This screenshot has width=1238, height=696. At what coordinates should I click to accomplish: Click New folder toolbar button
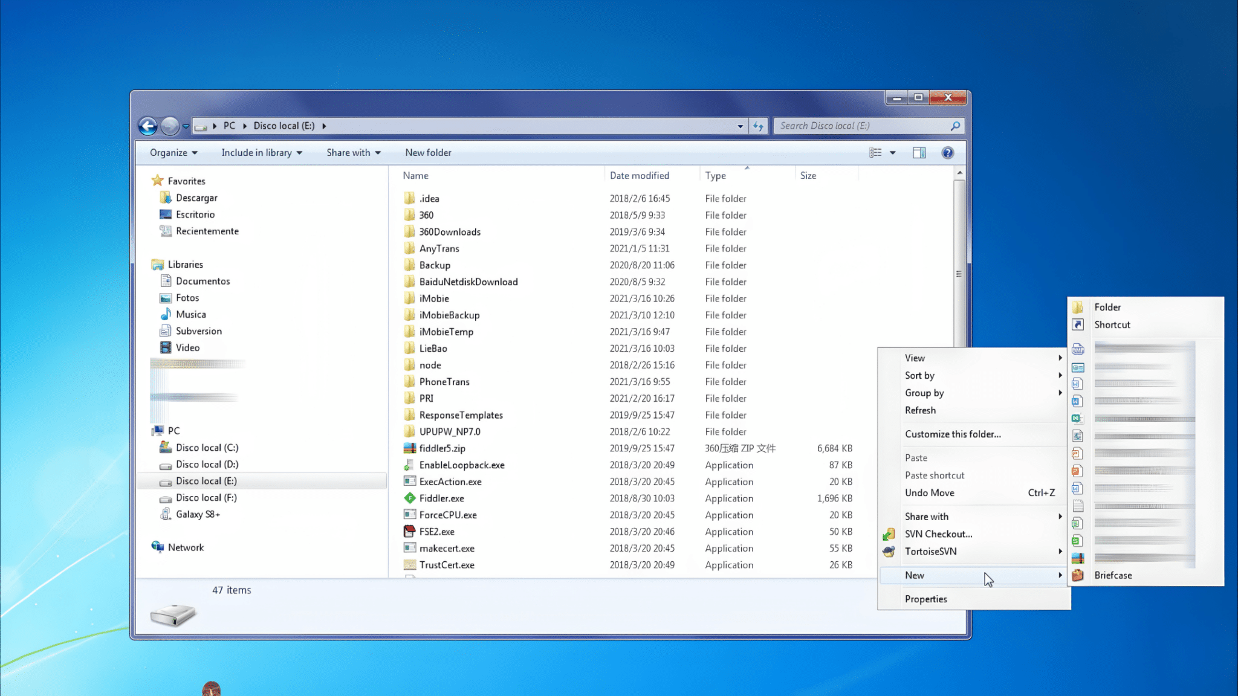pos(428,153)
